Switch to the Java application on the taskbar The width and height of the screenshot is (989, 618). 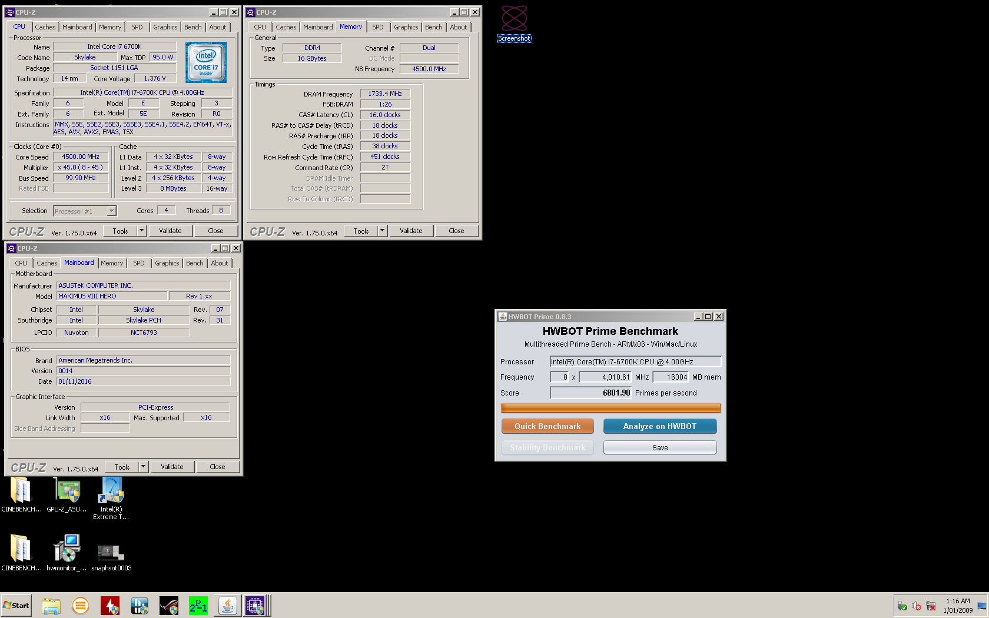click(227, 606)
